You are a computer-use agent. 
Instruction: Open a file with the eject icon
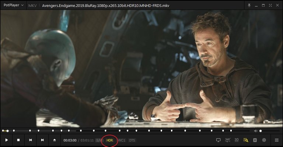point(55,140)
